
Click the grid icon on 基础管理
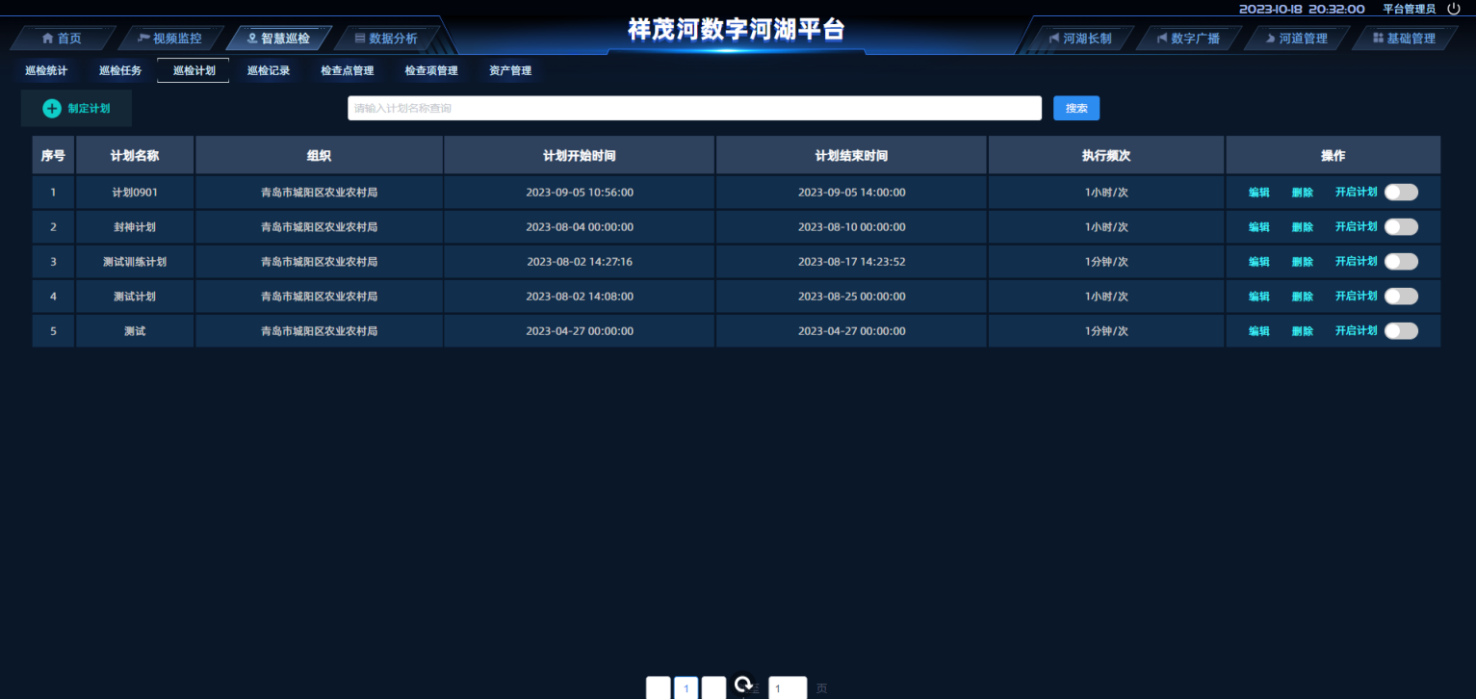[1378, 39]
